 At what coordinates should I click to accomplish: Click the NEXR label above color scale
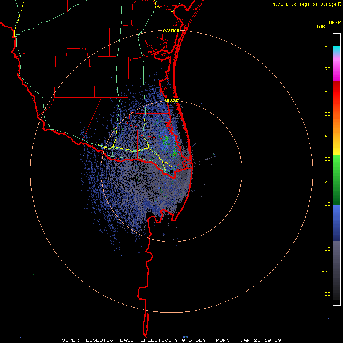(335, 23)
